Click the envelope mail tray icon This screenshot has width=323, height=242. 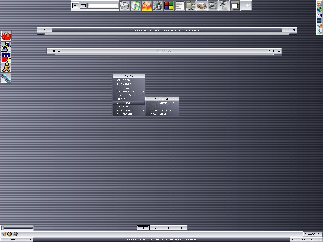[x=319, y=15]
